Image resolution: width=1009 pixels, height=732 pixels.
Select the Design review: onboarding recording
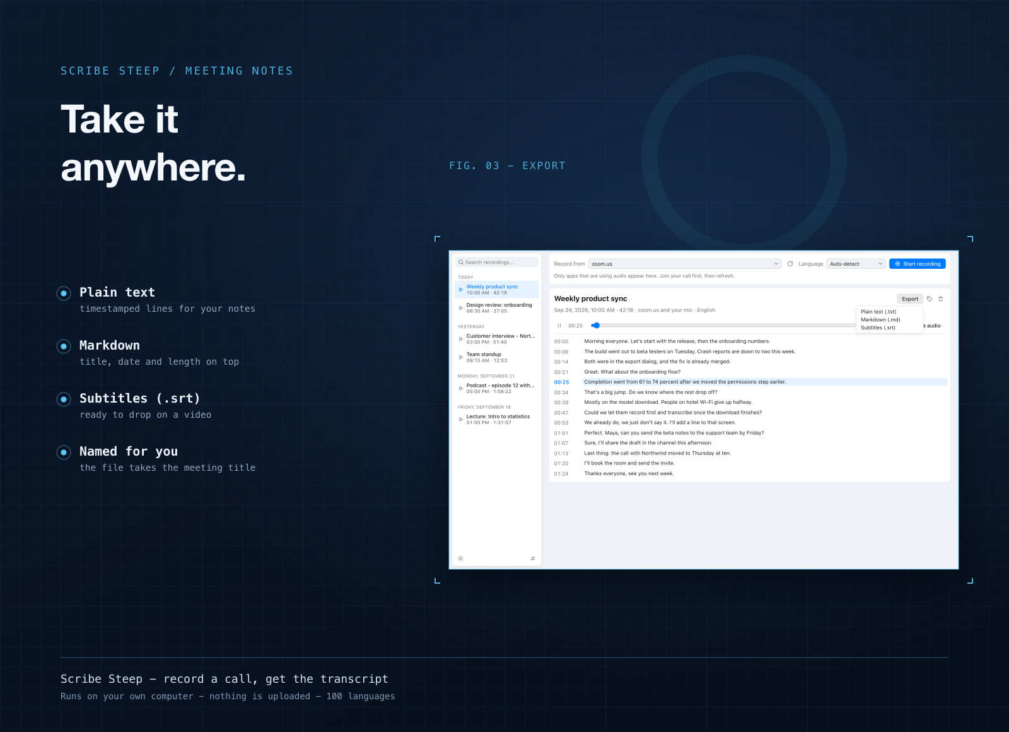[497, 308]
